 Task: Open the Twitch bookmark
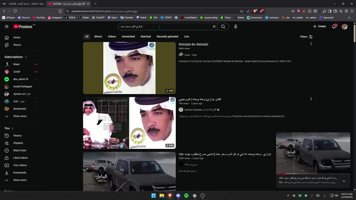pos(141,17)
